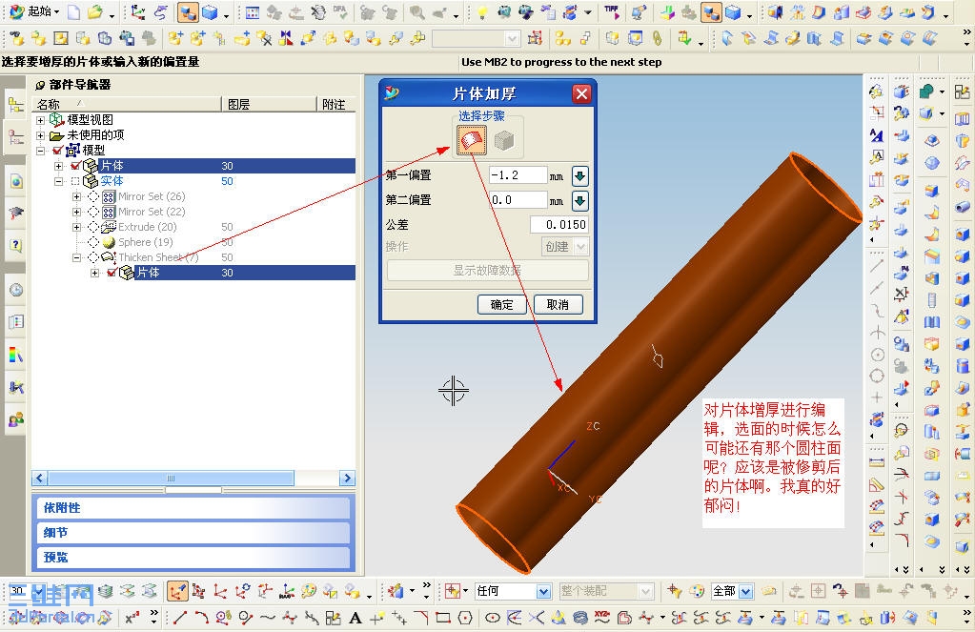The height and width of the screenshot is (632, 975).
Task: Open the 全部 scope dropdown
Action: [x=746, y=591]
